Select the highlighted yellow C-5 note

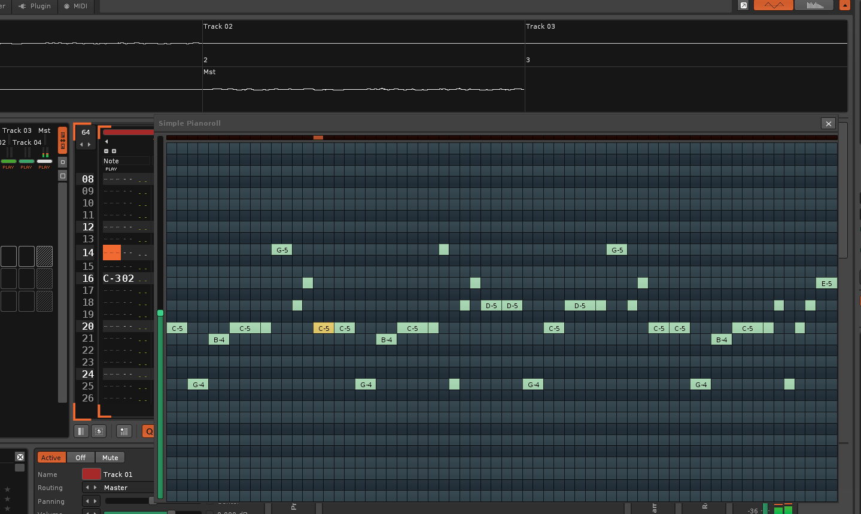pos(324,328)
